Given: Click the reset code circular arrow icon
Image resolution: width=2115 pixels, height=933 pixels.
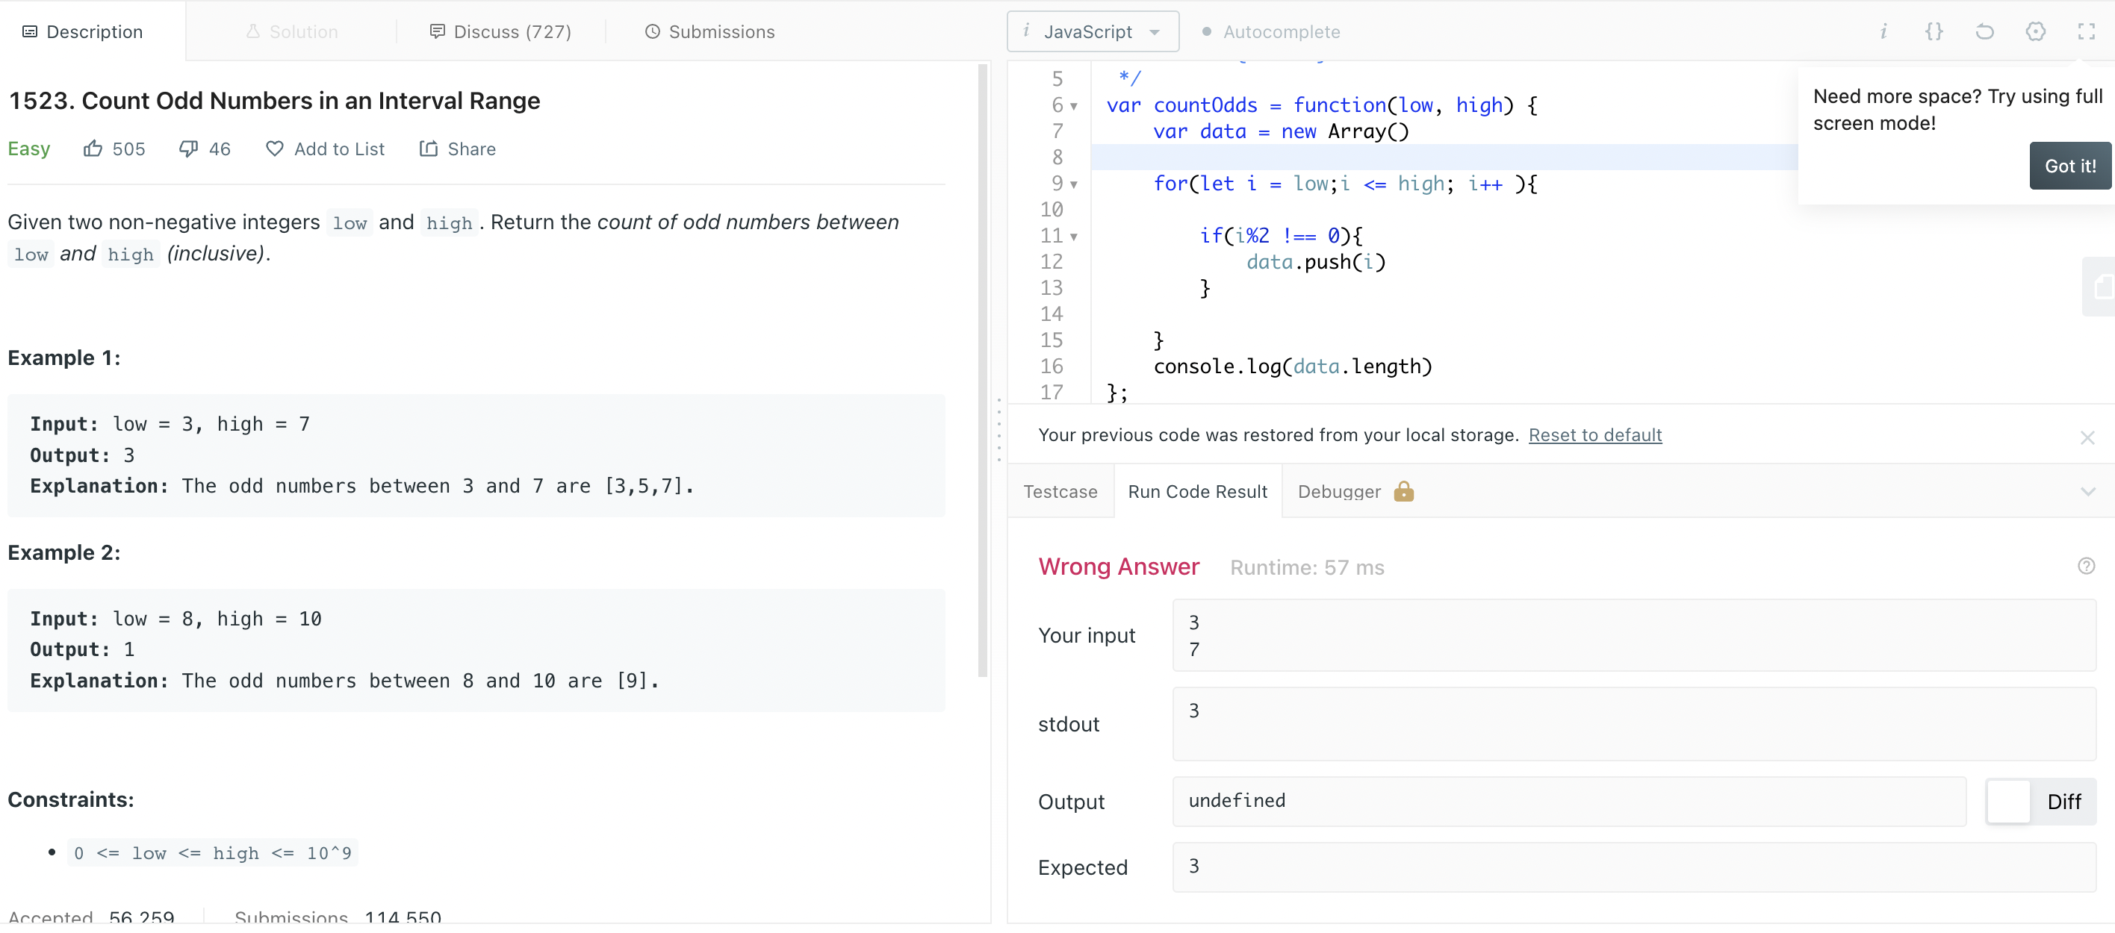Looking at the screenshot, I should coord(1984,31).
